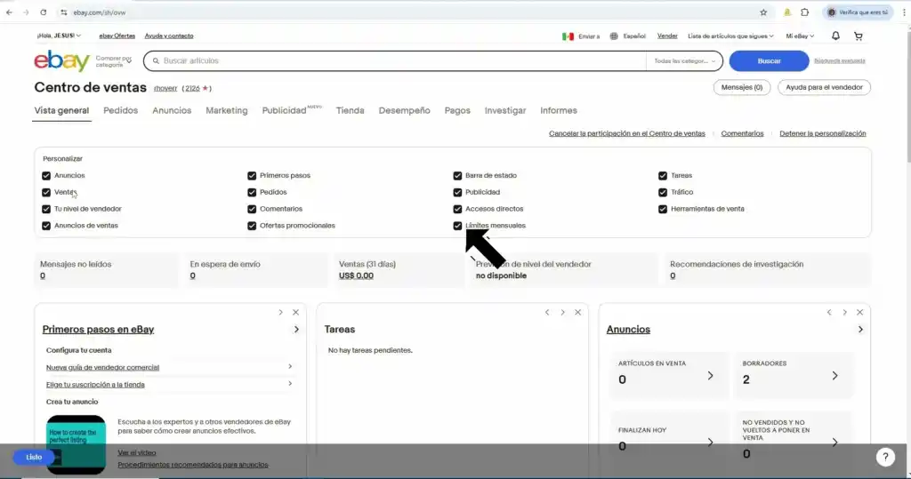Open Artículos en venta arrow
Viewport: 911px width, 479px height.
[710, 376]
